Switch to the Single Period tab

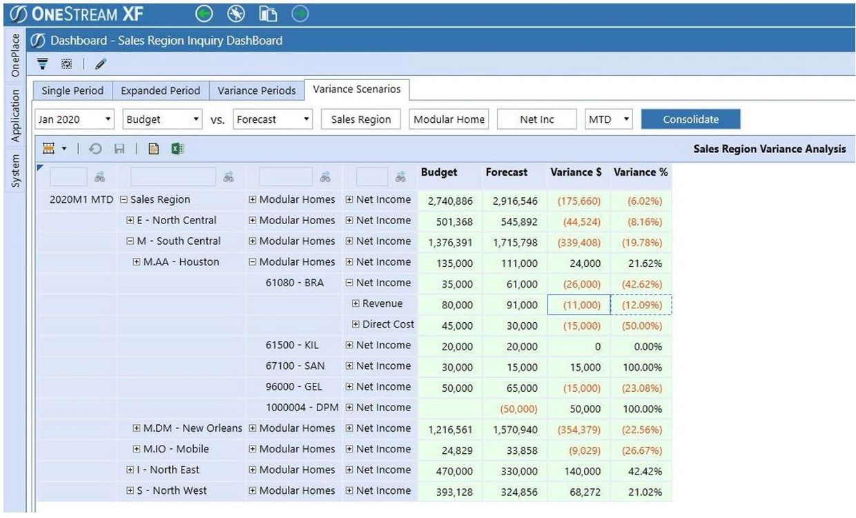coord(72,90)
